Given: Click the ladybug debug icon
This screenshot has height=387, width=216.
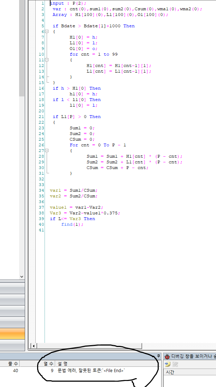Looking at the screenshot, I should [167, 356].
